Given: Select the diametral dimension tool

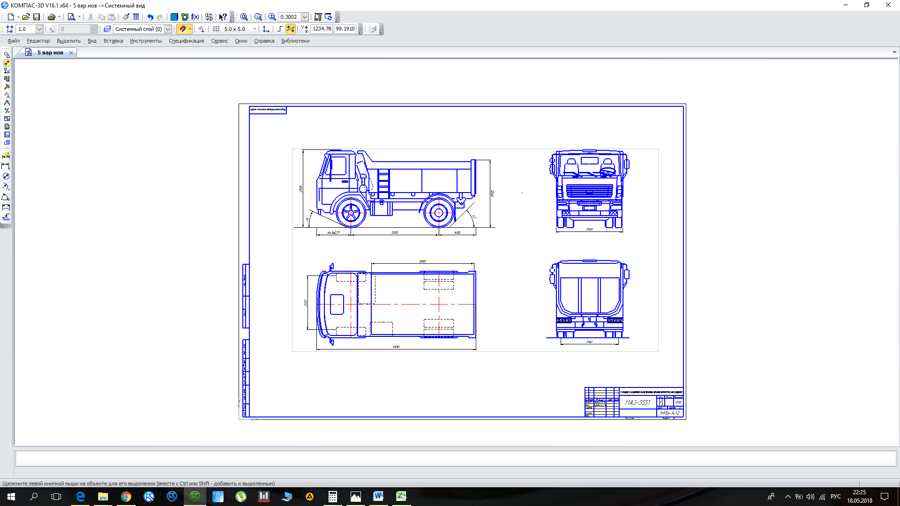Looking at the screenshot, I should click(x=6, y=176).
